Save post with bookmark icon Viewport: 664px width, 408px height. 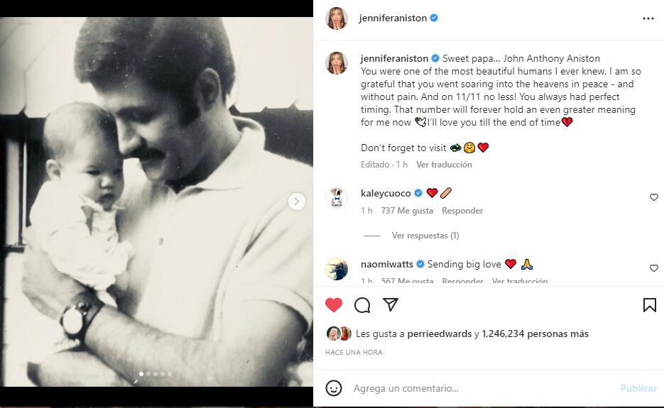coord(649,305)
